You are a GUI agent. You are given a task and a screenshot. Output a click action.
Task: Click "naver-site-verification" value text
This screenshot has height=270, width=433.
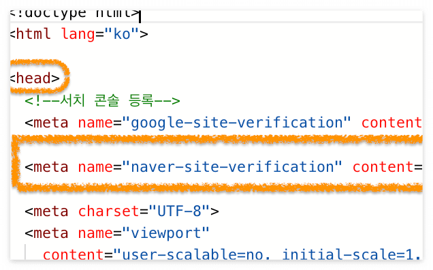tap(232, 167)
